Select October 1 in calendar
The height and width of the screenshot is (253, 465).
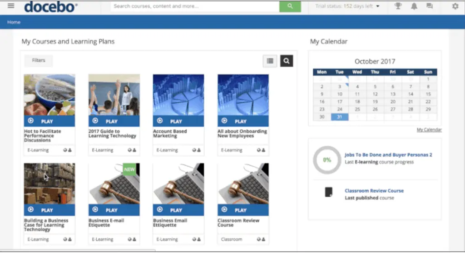[428, 79]
